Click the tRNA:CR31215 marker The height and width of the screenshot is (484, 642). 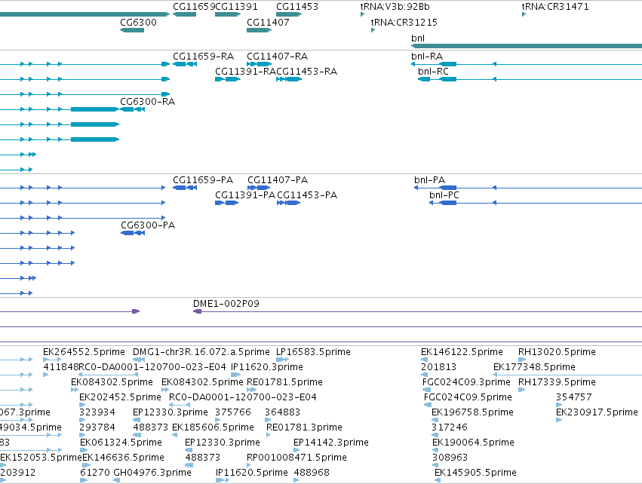(x=373, y=30)
